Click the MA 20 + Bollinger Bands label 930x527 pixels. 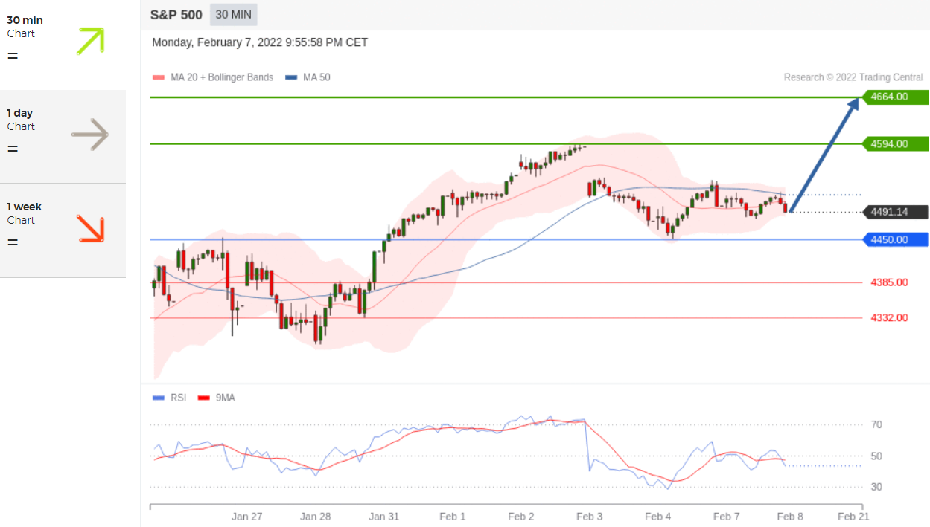[222, 77]
